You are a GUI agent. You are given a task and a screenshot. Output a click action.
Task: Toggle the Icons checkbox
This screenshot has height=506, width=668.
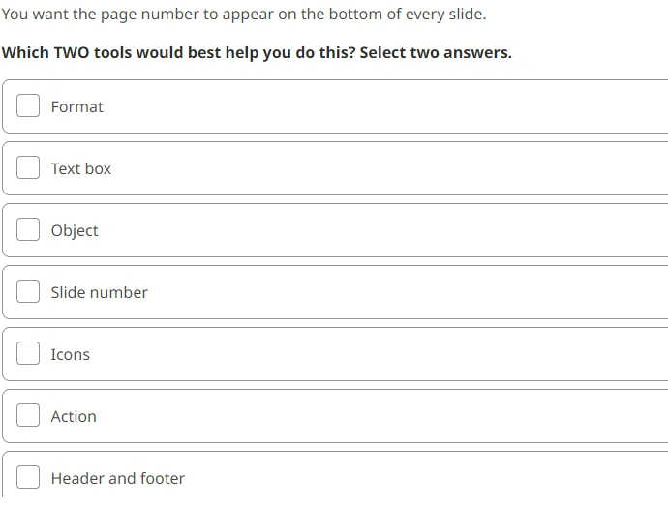coord(28,353)
